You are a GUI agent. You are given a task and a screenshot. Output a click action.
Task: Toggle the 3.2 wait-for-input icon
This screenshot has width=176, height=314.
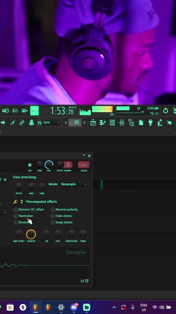(x=15, y=111)
